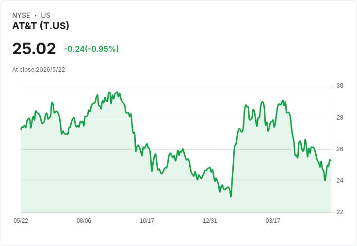This screenshot has width=357, height=246.
Task: Click the 24 y-axis price label
Action: point(340,181)
